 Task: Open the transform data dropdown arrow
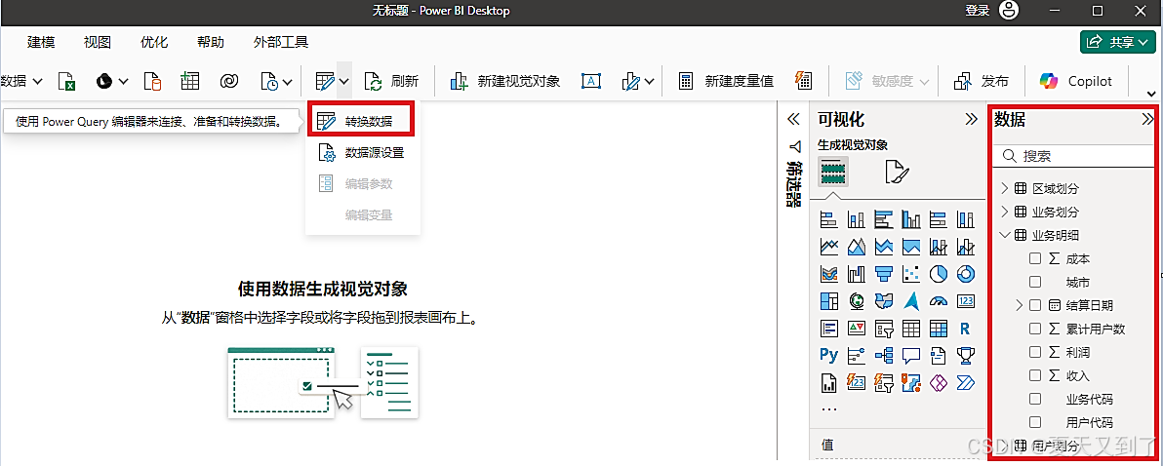coord(344,82)
